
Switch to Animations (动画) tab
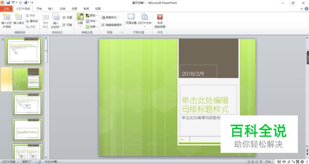click(75, 8)
